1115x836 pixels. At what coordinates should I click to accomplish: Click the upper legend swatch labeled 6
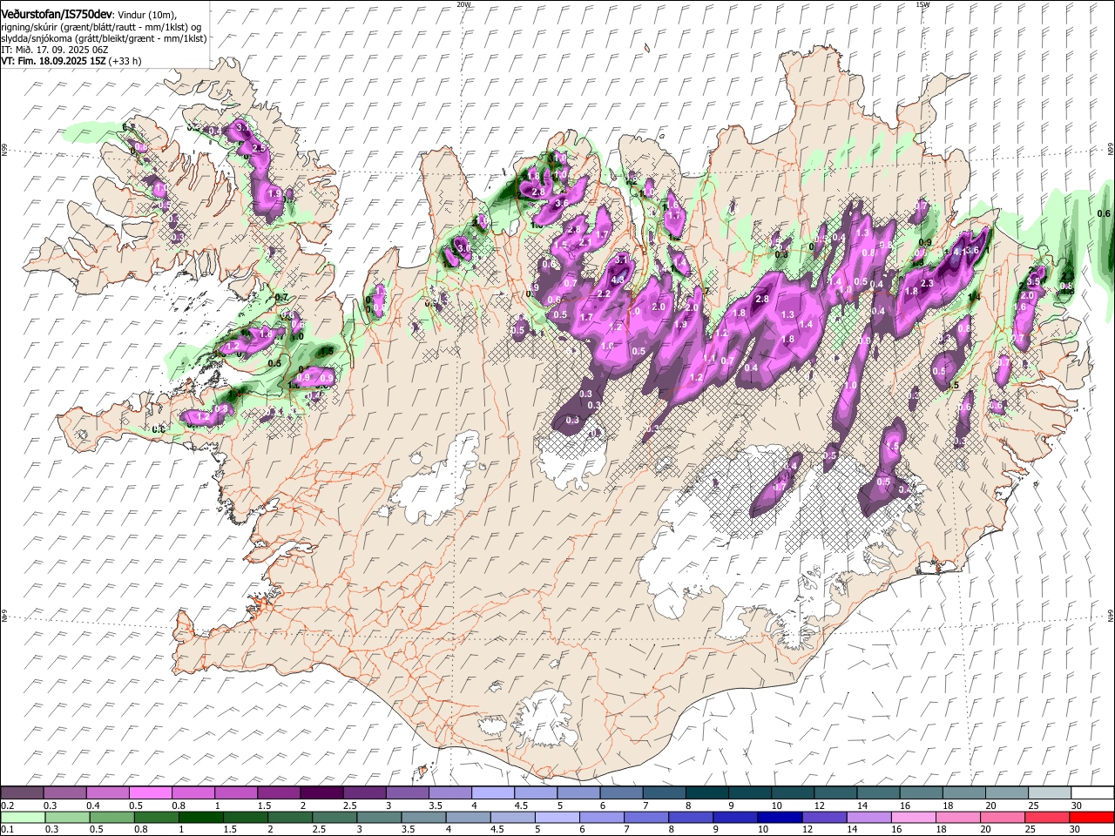[621, 793]
